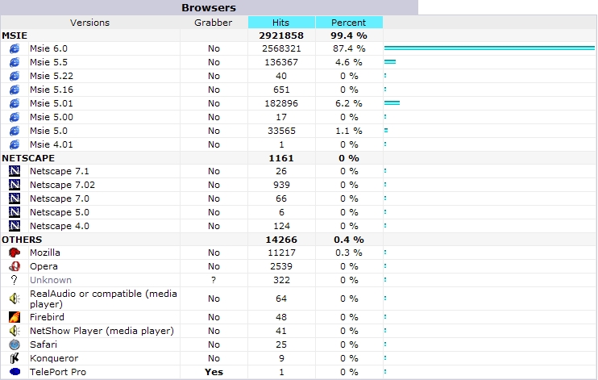Click the Percent column header

click(349, 23)
